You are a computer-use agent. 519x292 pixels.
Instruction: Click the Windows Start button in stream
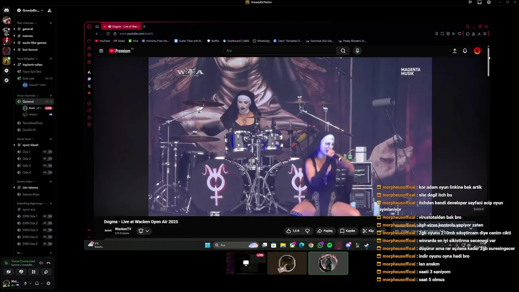[208, 245]
